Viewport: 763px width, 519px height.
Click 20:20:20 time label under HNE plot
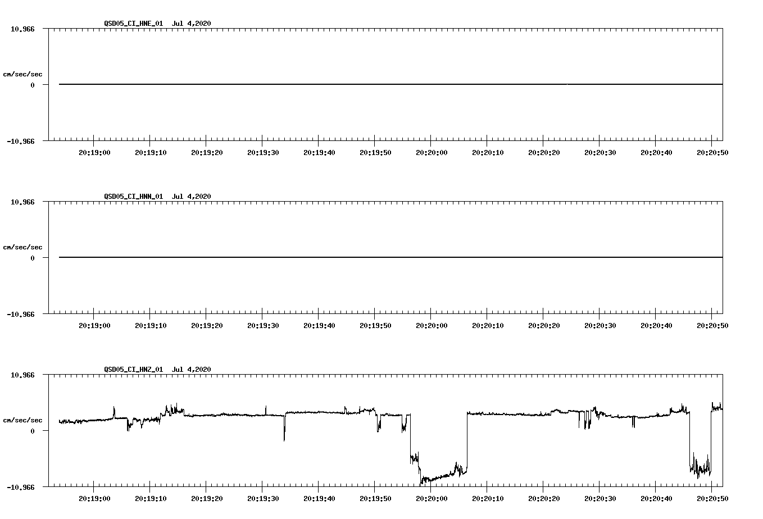[543, 152]
